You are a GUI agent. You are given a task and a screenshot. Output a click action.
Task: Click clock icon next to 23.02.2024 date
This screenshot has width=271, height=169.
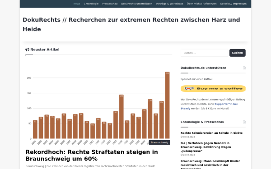pyautogui.click(x=182, y=155)
